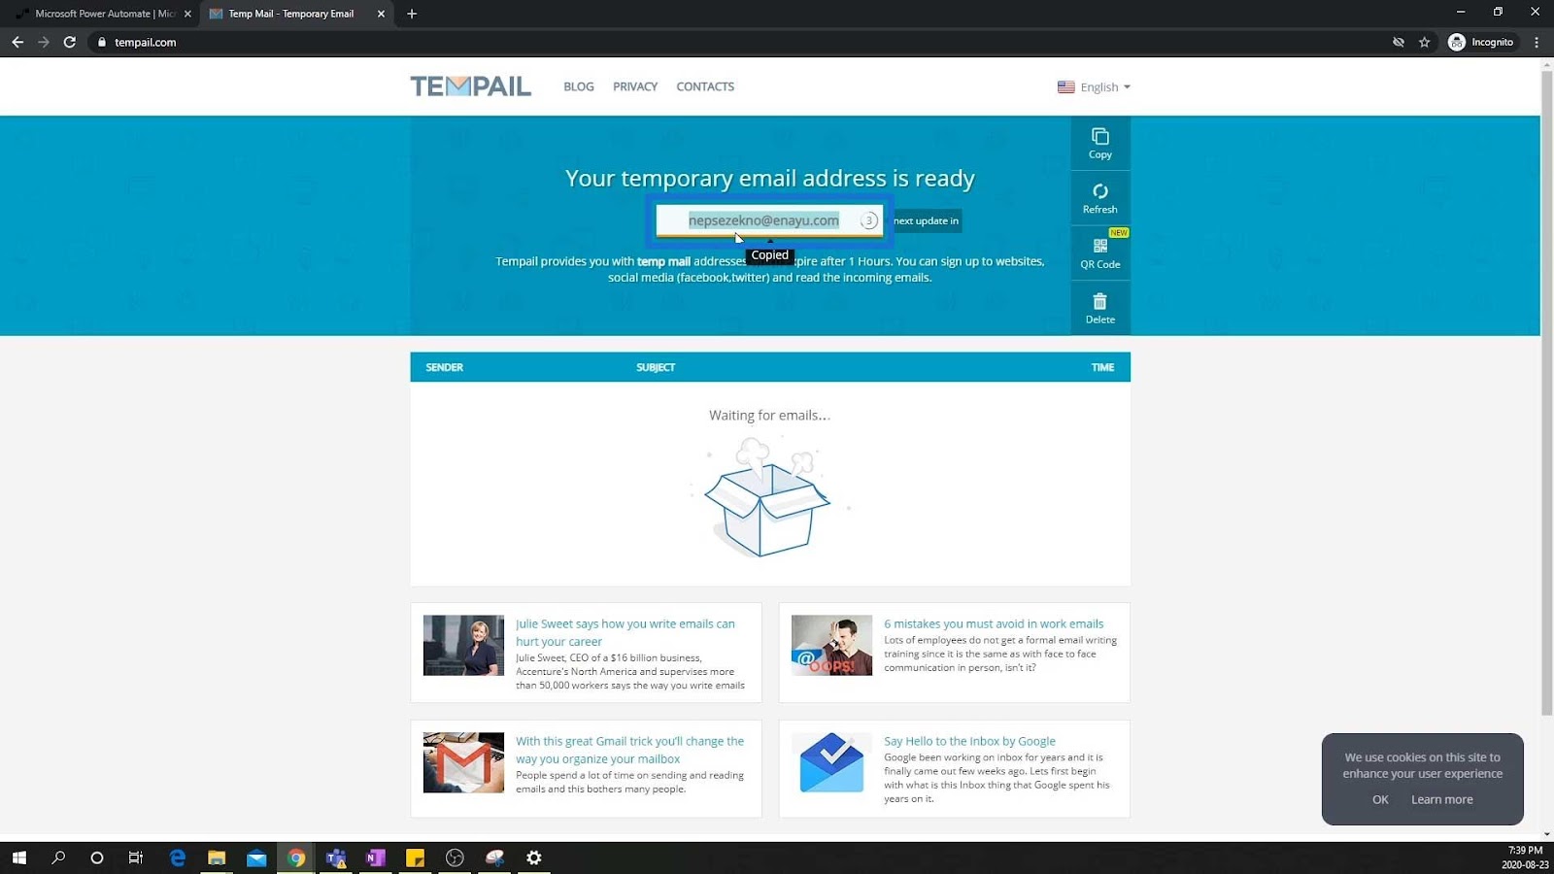This screenshot has width=1554, height=874.
Task: Open the Say Hello to Inbox article
Action: click(x=969, y=741)
